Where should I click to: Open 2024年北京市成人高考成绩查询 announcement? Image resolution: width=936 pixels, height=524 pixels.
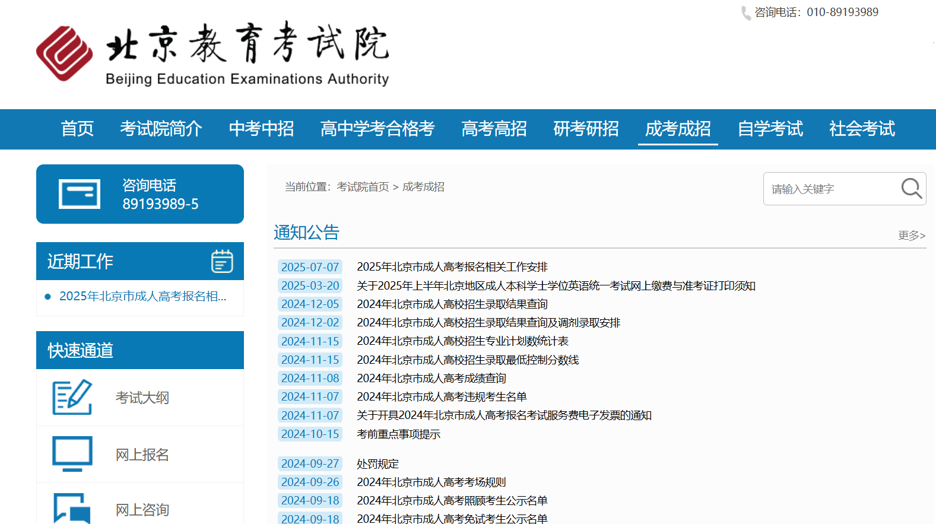[431, 378]
